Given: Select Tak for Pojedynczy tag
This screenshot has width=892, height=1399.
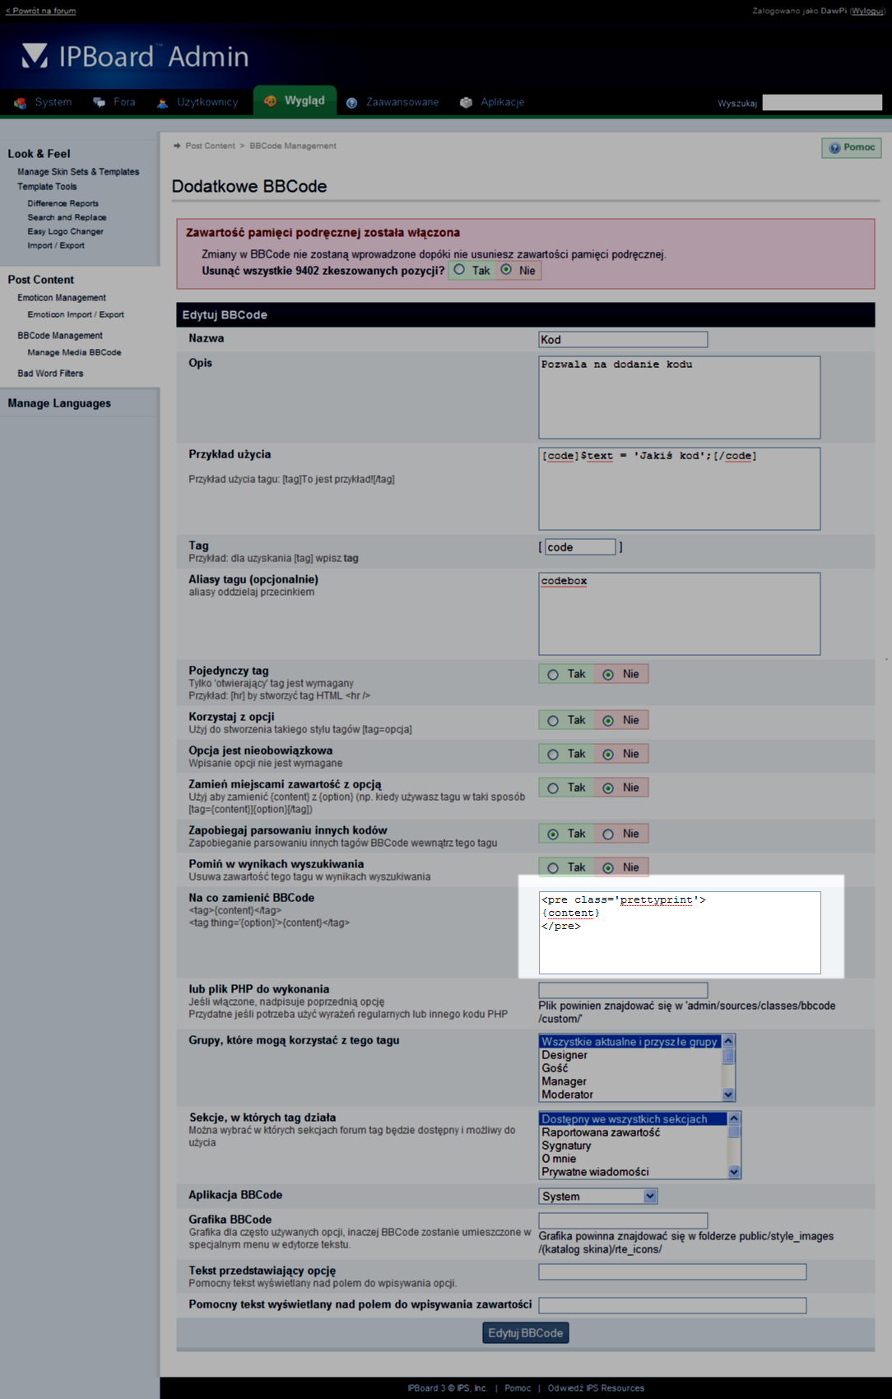Looking at the screenshot, I should click(x=553, y=675).
